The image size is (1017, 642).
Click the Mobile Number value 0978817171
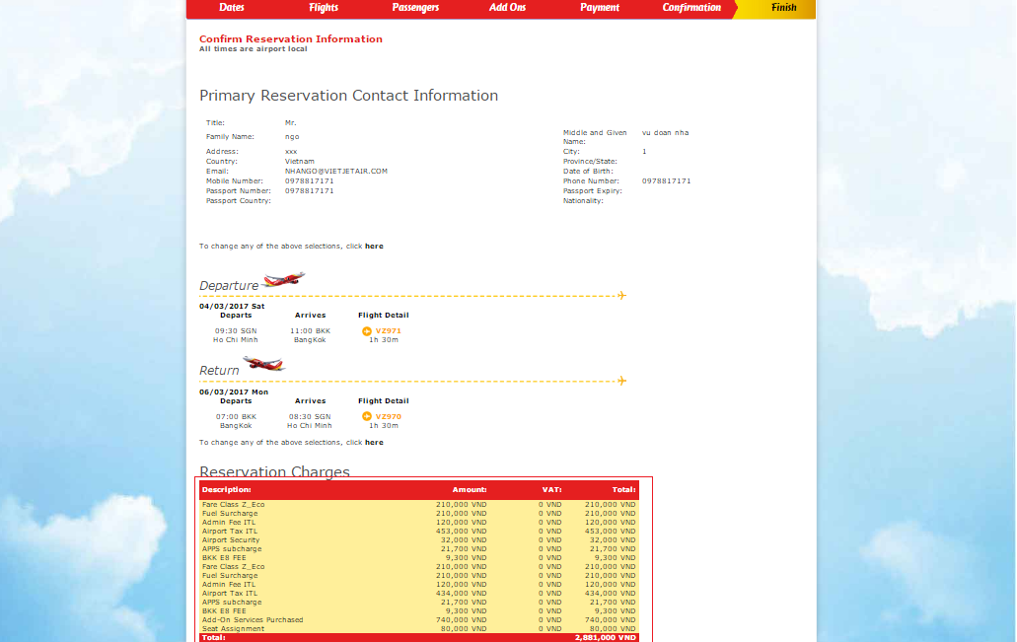pos(310,181)
